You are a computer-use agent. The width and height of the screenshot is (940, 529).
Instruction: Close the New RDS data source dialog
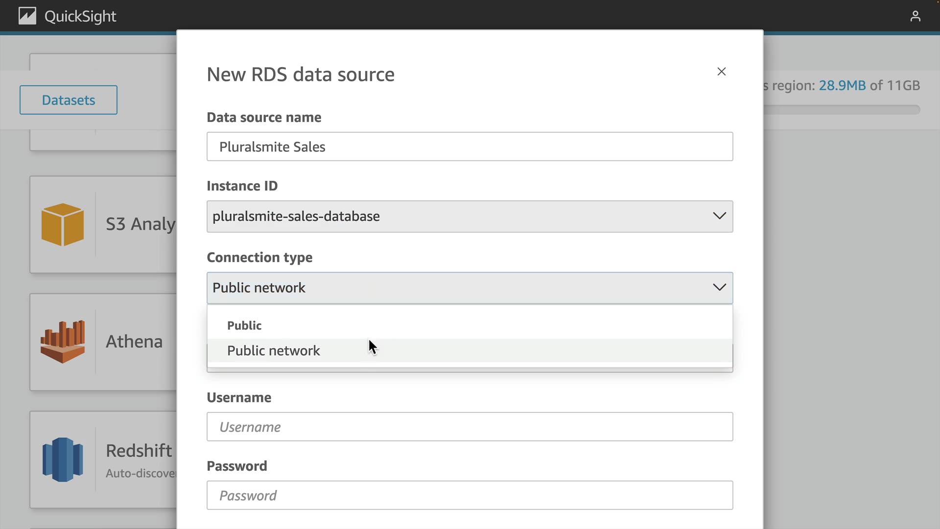[x=721, y=72]
